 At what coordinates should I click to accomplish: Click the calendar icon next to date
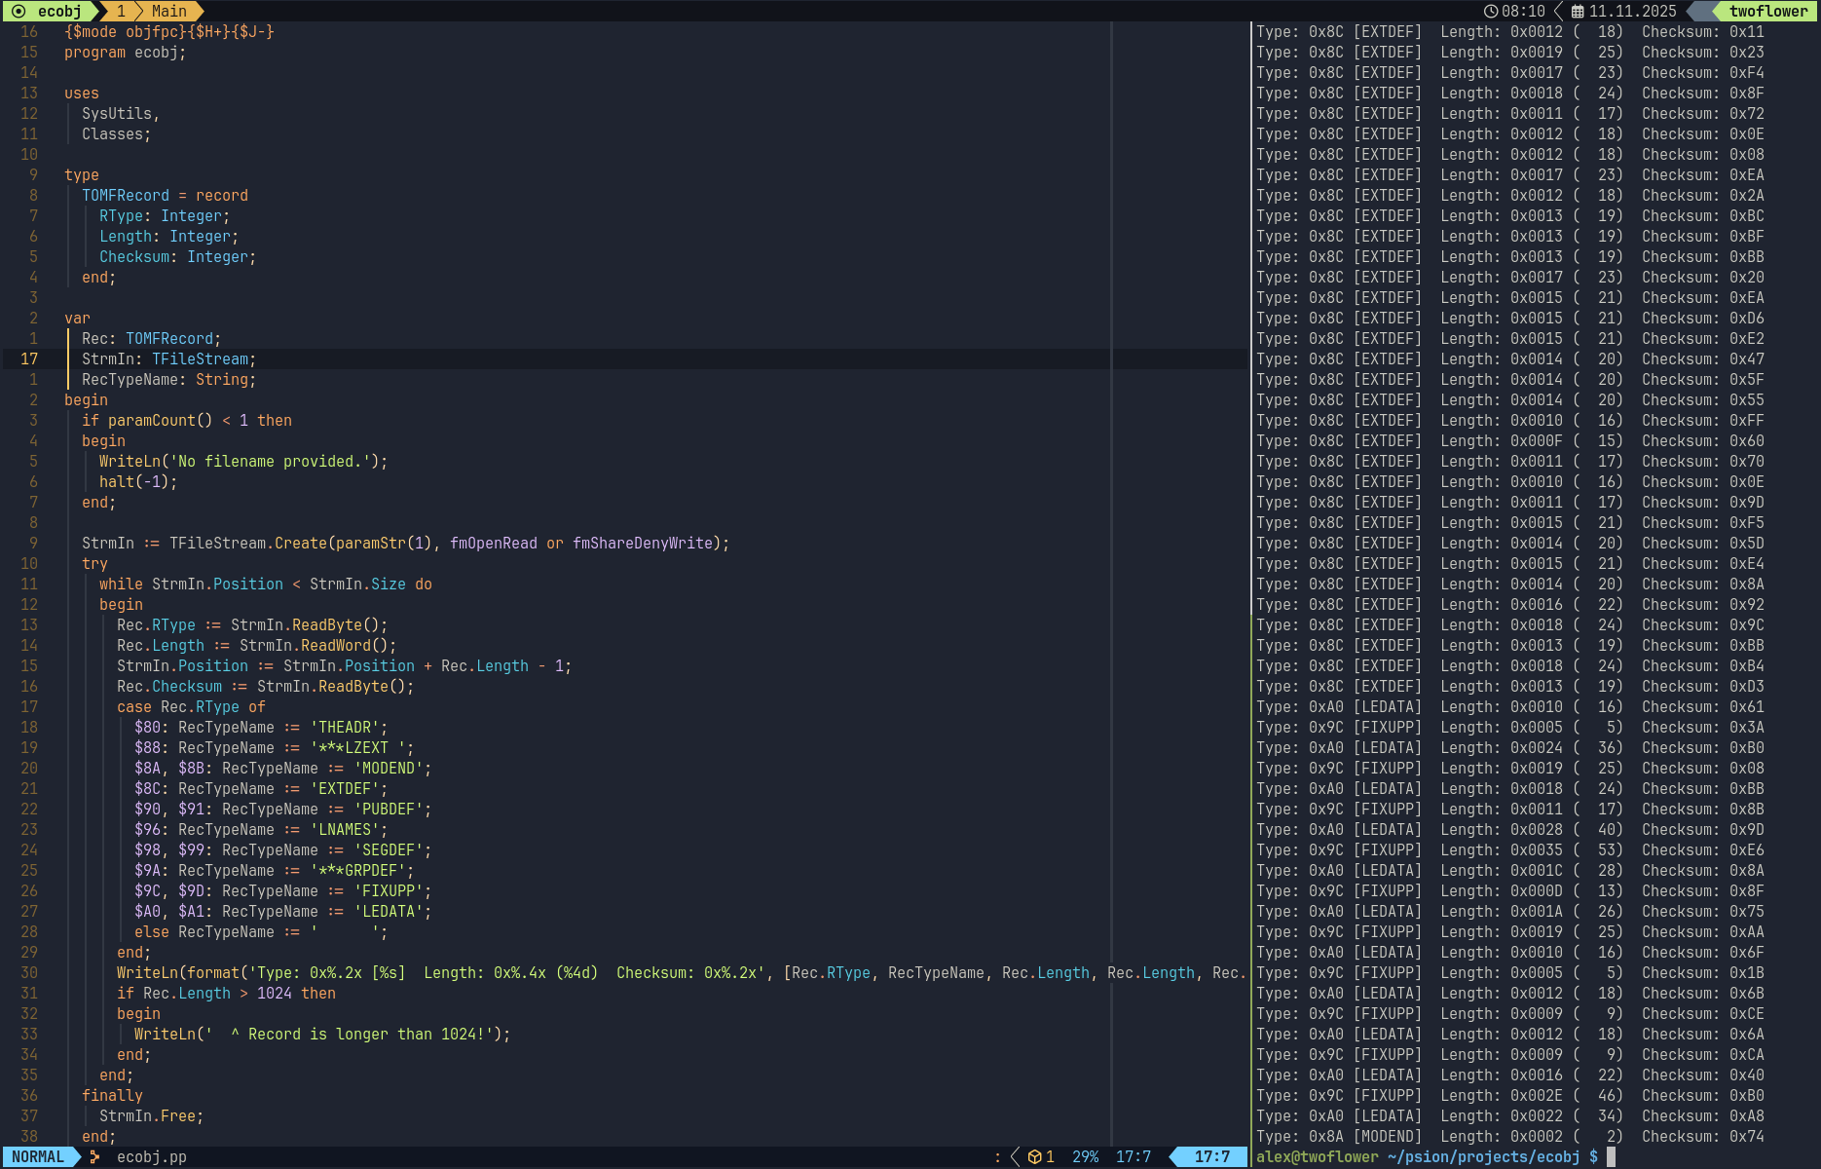point(1578,11)
